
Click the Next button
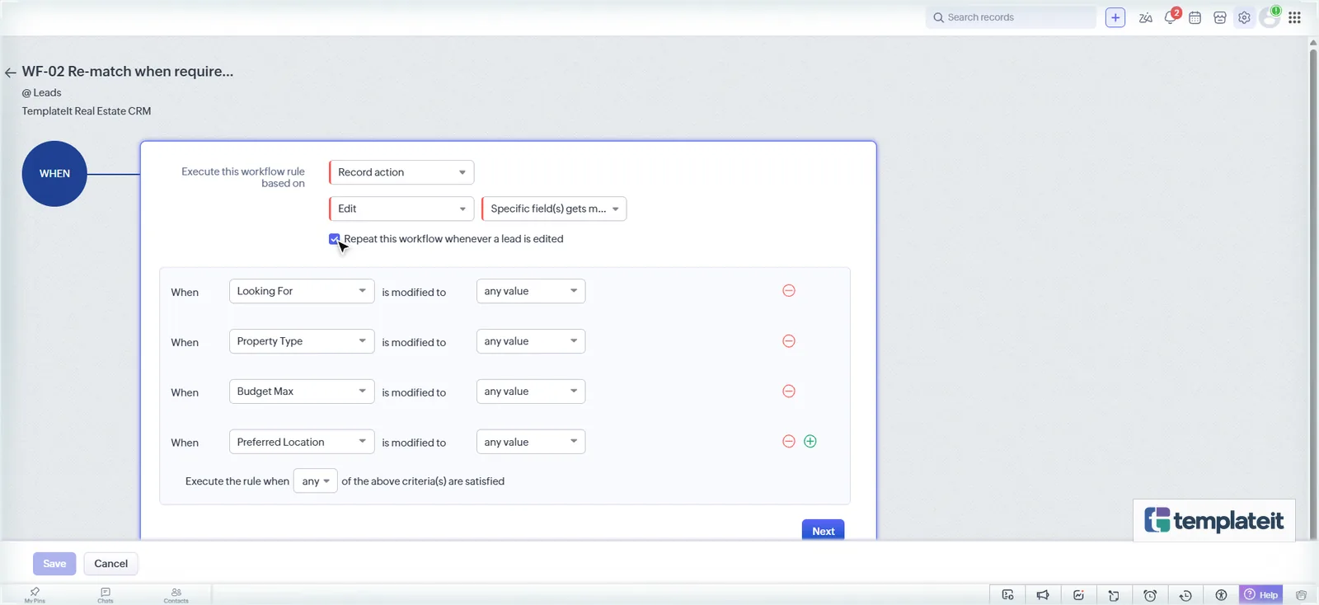[824, 530]
